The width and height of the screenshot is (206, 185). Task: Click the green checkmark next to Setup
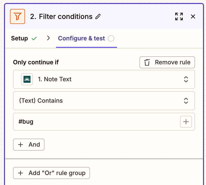click(34, 38)
